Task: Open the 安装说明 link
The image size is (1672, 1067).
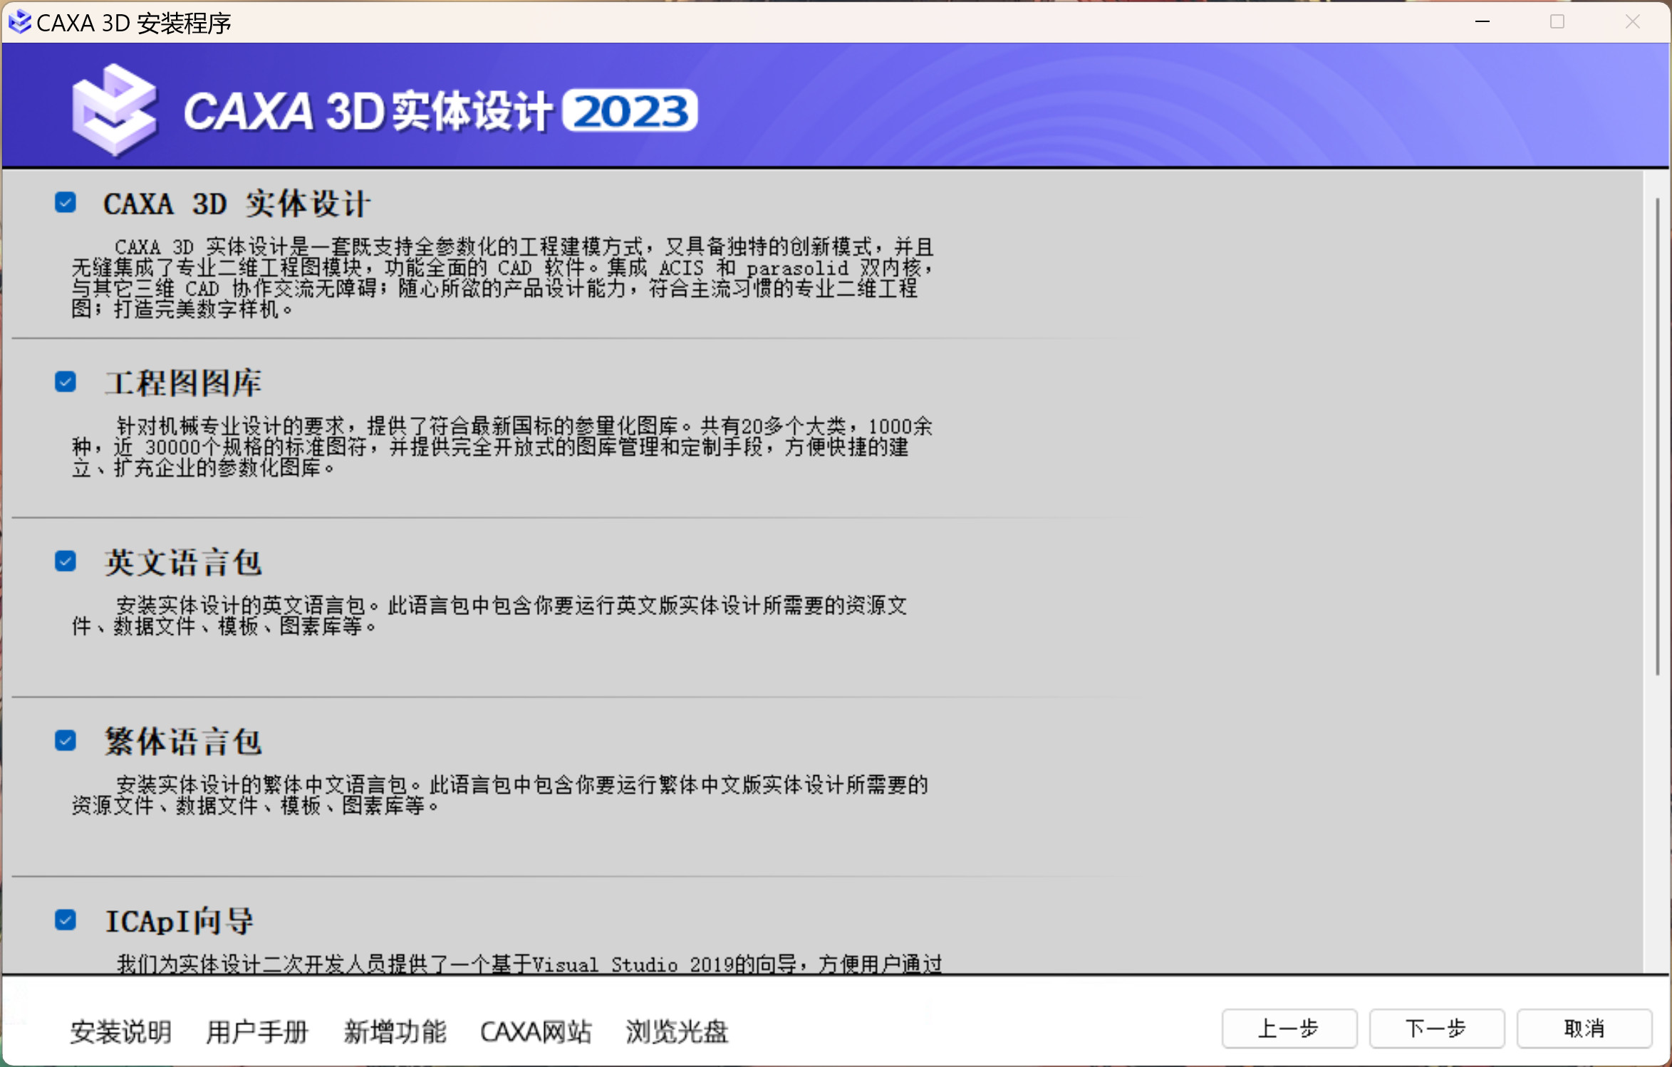Action: pos(120,1031)
